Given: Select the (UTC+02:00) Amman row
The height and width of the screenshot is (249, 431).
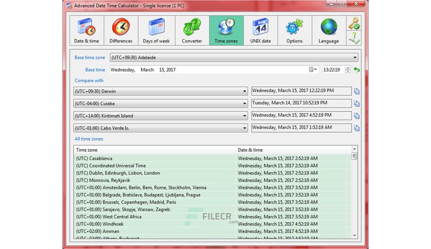Looking at the screenshot, I should pos(212,231).
